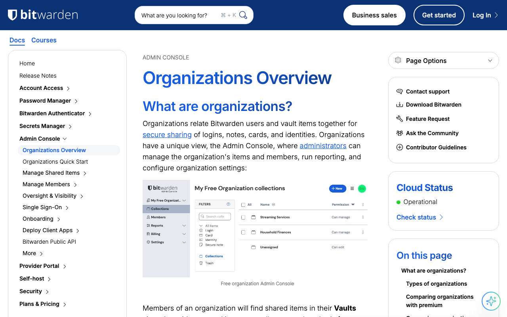
Task: Jump to Comparing organizations with premium
Action: pos(440,301)
